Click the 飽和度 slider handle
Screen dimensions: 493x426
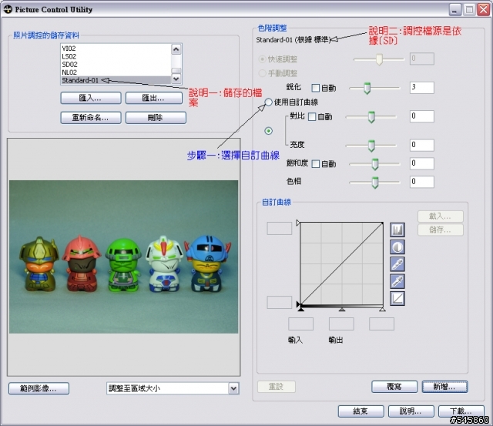(x=375, y=164)
